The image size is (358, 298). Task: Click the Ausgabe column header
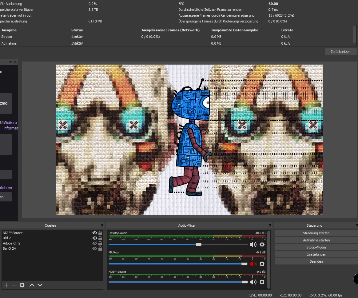9,30
